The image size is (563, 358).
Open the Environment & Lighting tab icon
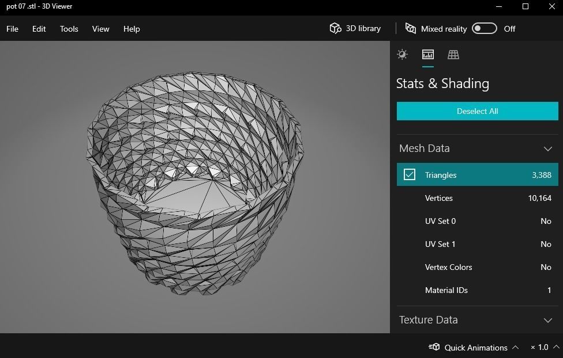(402, 55)
